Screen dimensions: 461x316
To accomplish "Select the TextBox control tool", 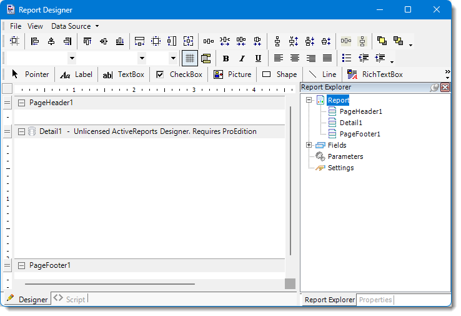I will (123, 74).
